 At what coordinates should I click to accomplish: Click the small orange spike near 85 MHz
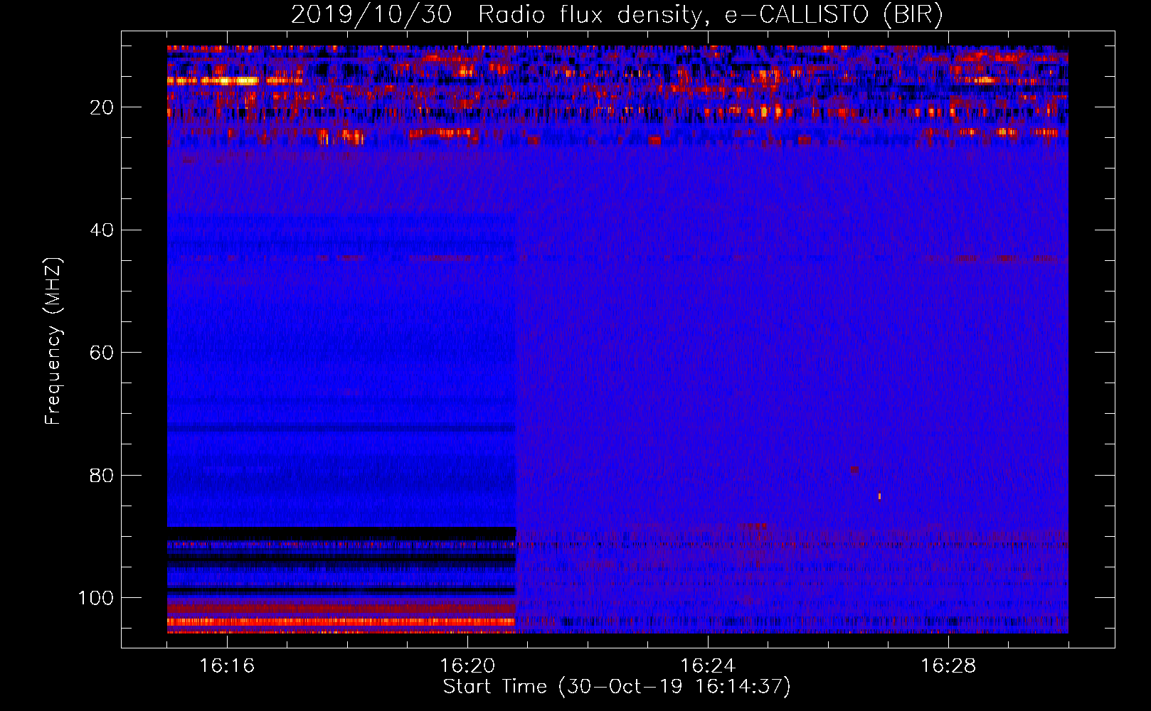[x=880, y=496]
